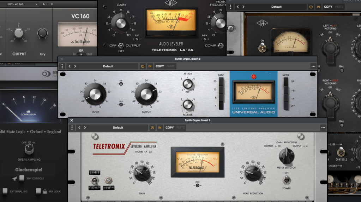Click the EXTERNAL S/C button on SSL plugin
Image resolution: width=361 pixels, height=202 pixels.
pyautogui.click(x=5, y=191)
